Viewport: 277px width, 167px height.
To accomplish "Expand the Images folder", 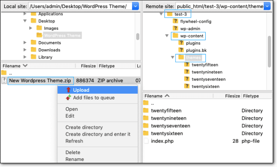I will point(31,28).
